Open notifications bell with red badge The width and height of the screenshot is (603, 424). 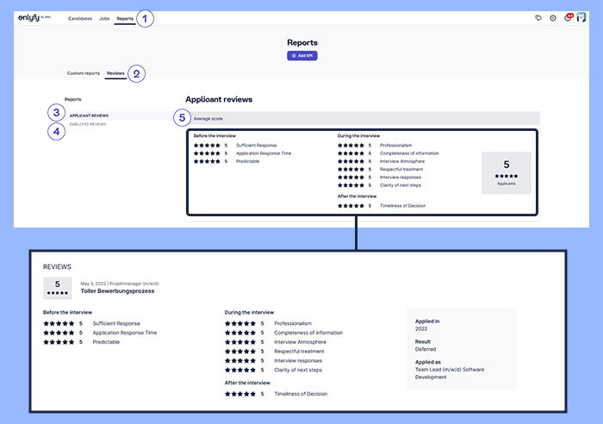click(x=568, y=17)
